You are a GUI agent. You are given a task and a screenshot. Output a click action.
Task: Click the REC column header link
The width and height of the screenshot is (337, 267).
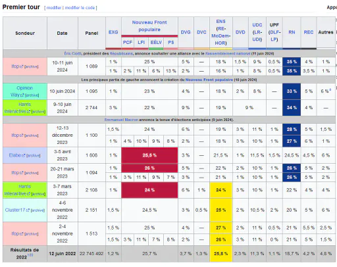[309, 32]
